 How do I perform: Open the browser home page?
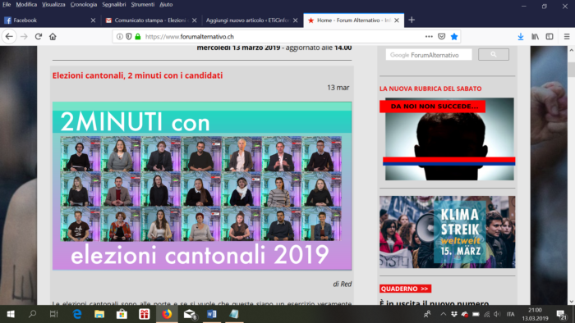point(53,37)
